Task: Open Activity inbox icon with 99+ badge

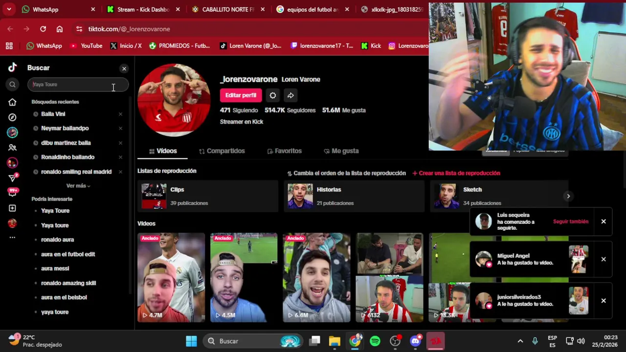Action: [12, 193]
